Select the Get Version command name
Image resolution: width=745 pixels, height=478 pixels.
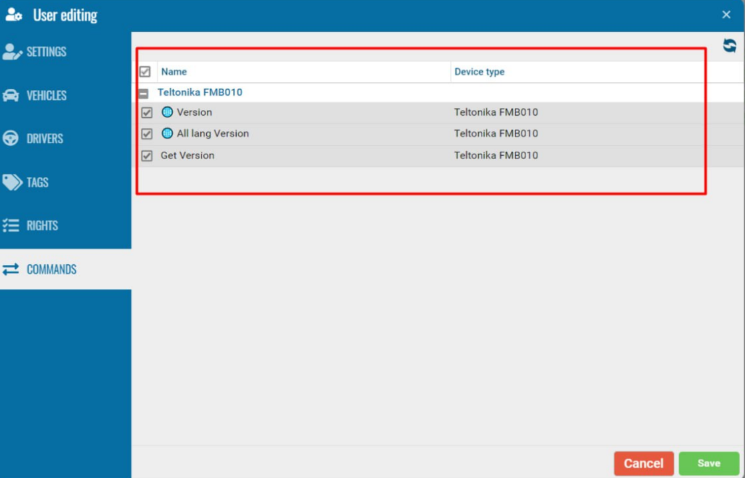click(187, 156)
